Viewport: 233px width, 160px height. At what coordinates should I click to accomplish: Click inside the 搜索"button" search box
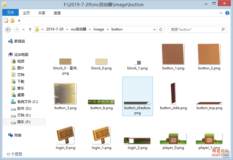198,30
